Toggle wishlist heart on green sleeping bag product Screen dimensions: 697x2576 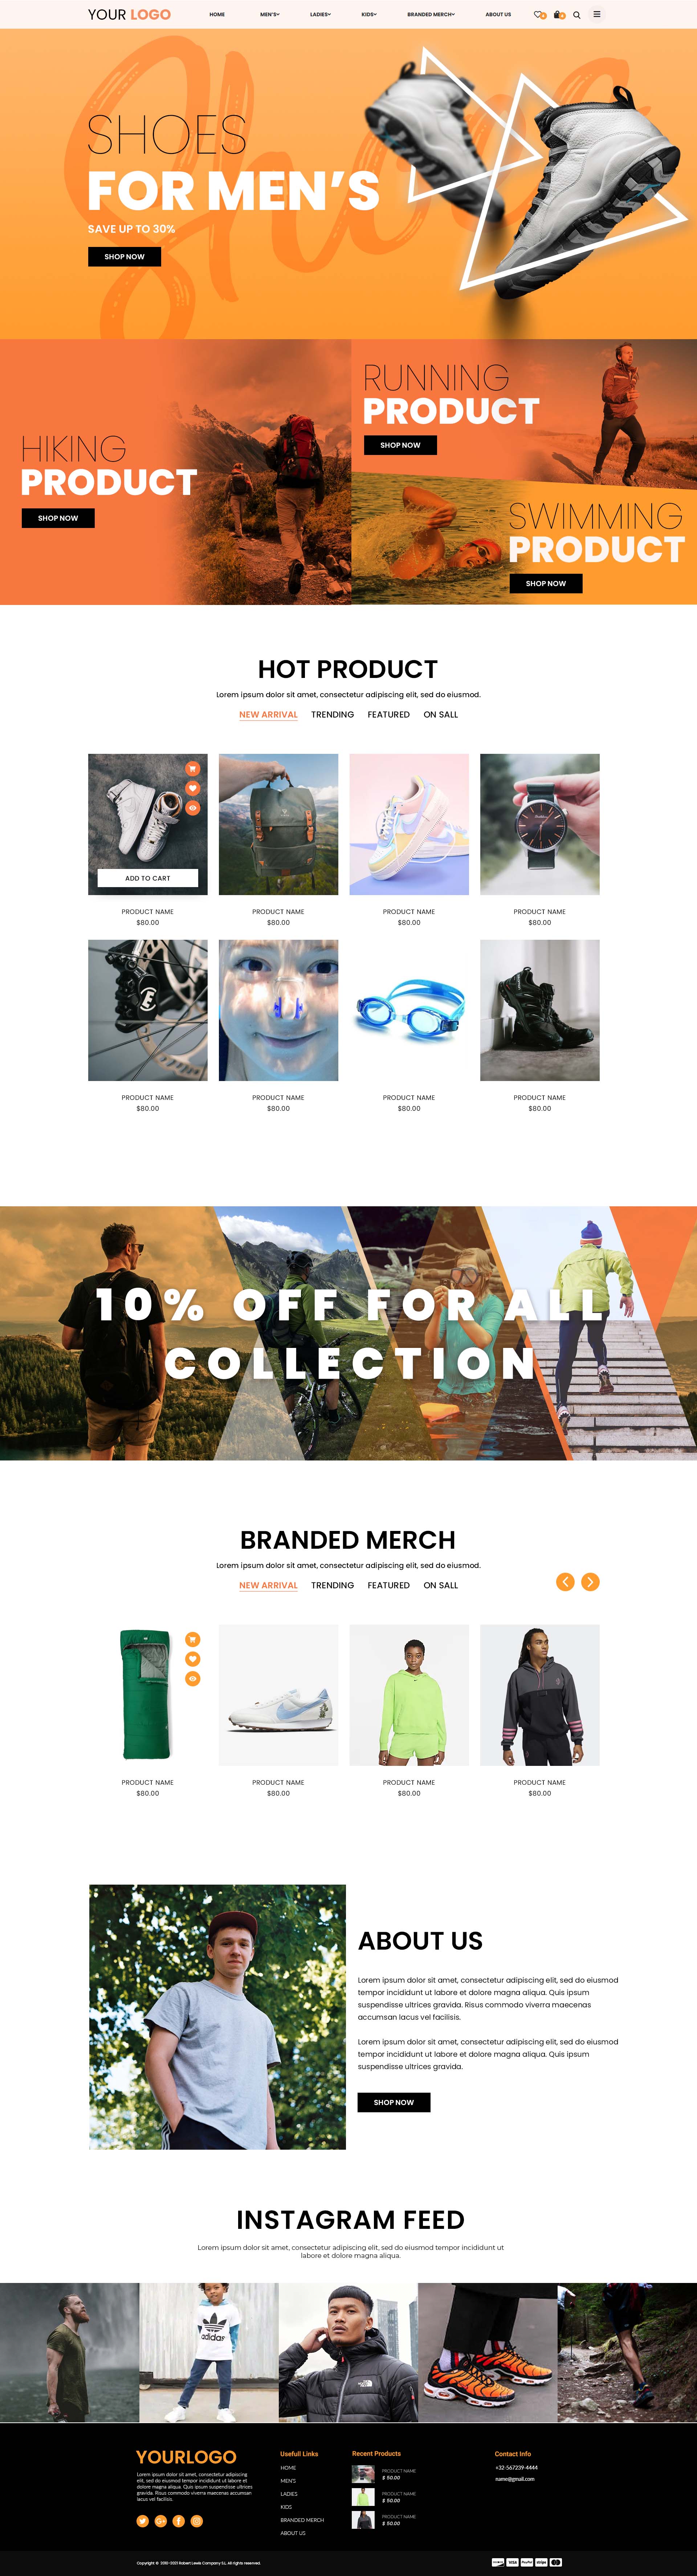click(x=193, y=1659)
